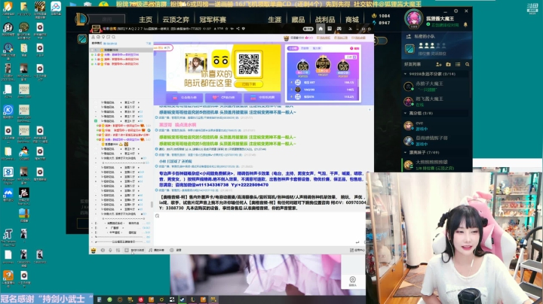Open the 藏品 collection tab

pyautogui.click(x=298, y=20)
